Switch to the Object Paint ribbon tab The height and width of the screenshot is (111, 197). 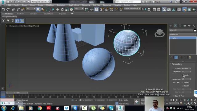pos(48,14)
